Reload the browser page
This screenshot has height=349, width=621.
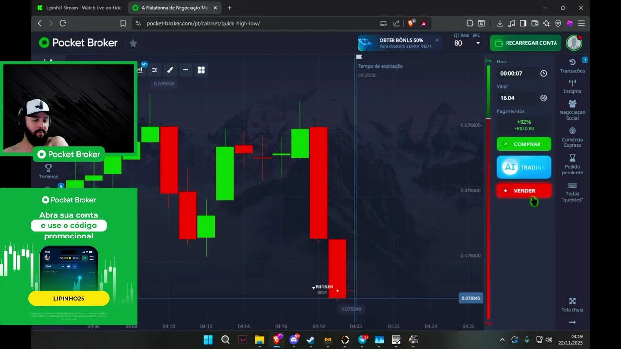63,23
